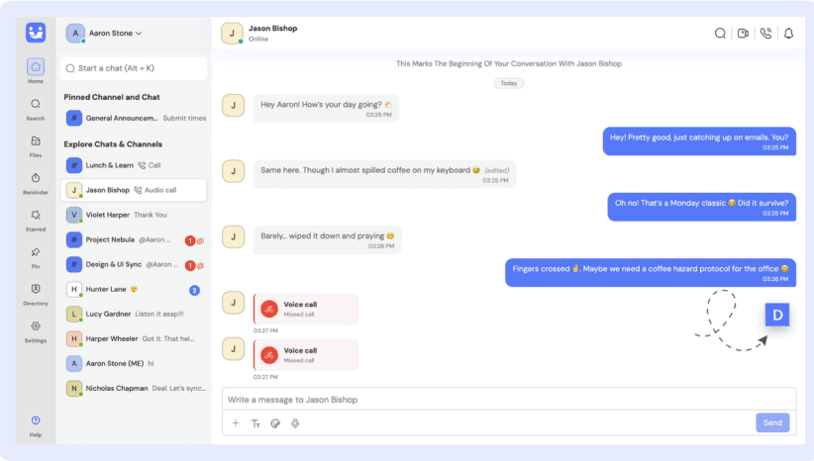Click Jason Bishop name in chat header

pyautogui.click(x=272, y=29)
